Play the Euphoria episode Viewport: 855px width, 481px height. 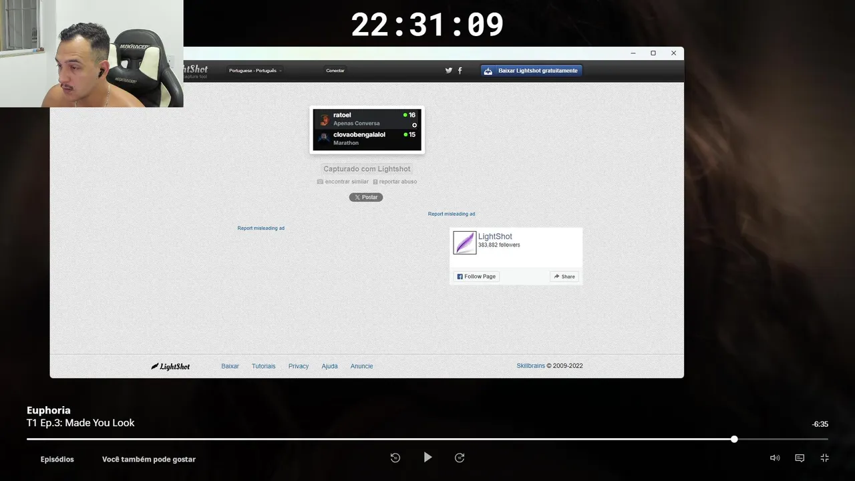[427, 458]
